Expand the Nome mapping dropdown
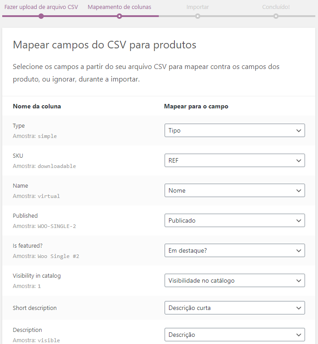This screenshot has height=344, width=318. pos(234,190)
